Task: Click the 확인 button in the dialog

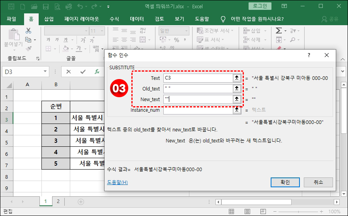Action: 285,182
